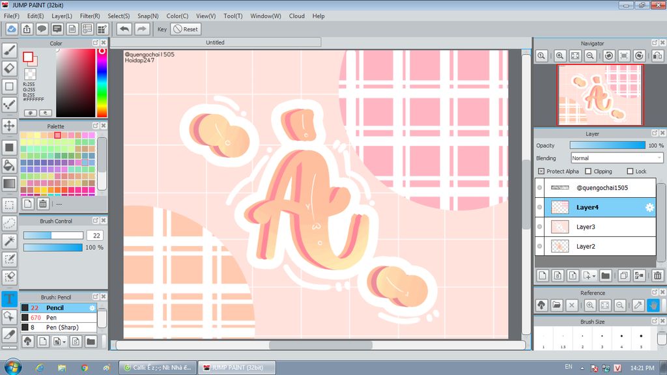Delete layer using trash icon in Layer panel
Image resolution: width=667 pixels, height=375 pixels.
(658, 275)
